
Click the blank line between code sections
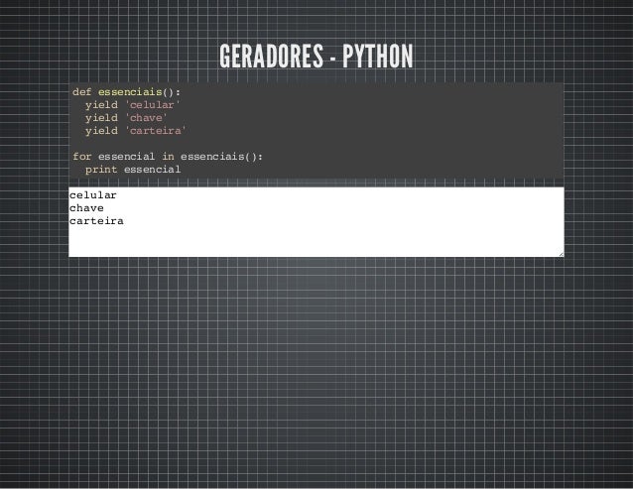click(316, 144)
